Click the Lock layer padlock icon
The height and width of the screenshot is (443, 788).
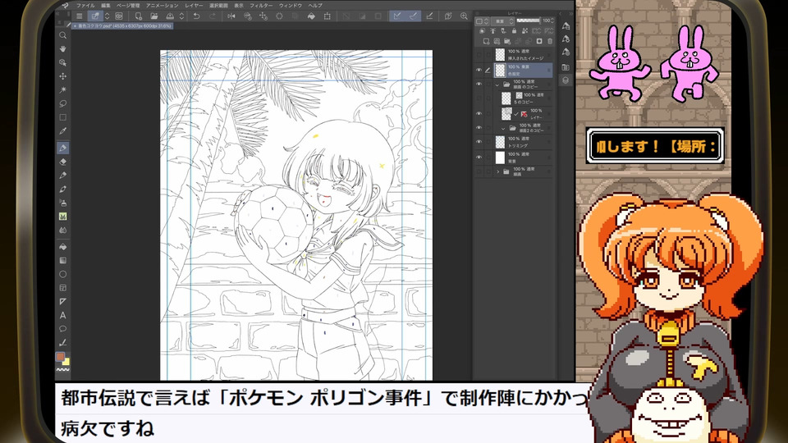point(514,31)
